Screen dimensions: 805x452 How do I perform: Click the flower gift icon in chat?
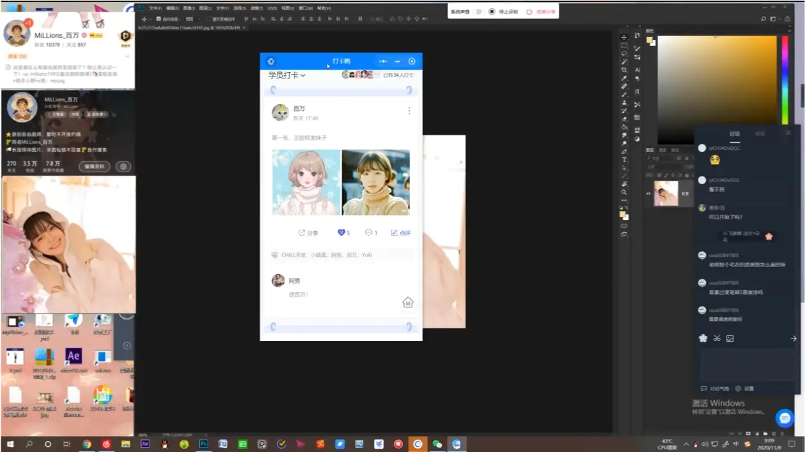point(703,339)
